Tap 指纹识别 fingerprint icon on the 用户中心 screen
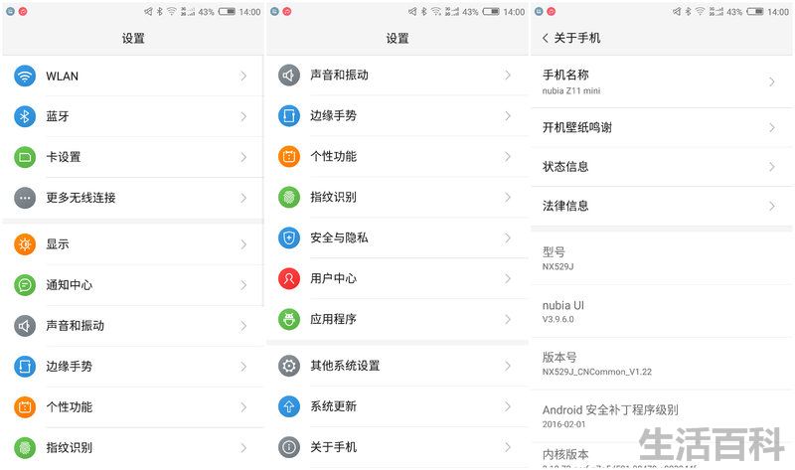The height and width of the screenshot is (470, 795). coord(289,197)
